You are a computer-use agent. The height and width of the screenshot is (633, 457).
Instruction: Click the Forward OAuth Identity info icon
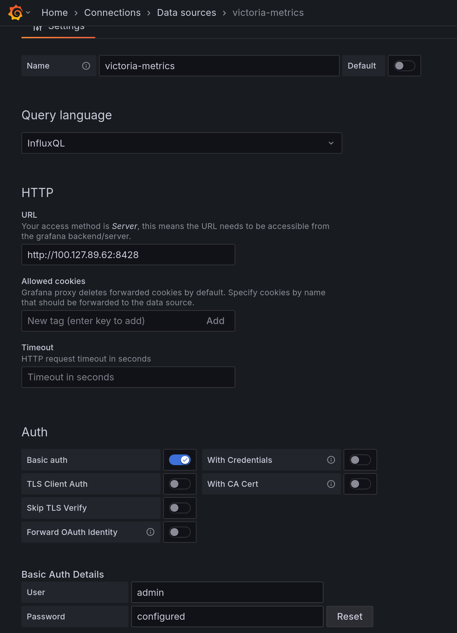pos(150,532)
